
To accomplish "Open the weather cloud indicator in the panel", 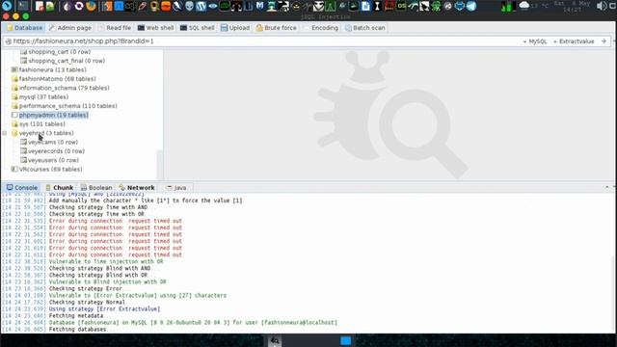I will click(523, 6).
